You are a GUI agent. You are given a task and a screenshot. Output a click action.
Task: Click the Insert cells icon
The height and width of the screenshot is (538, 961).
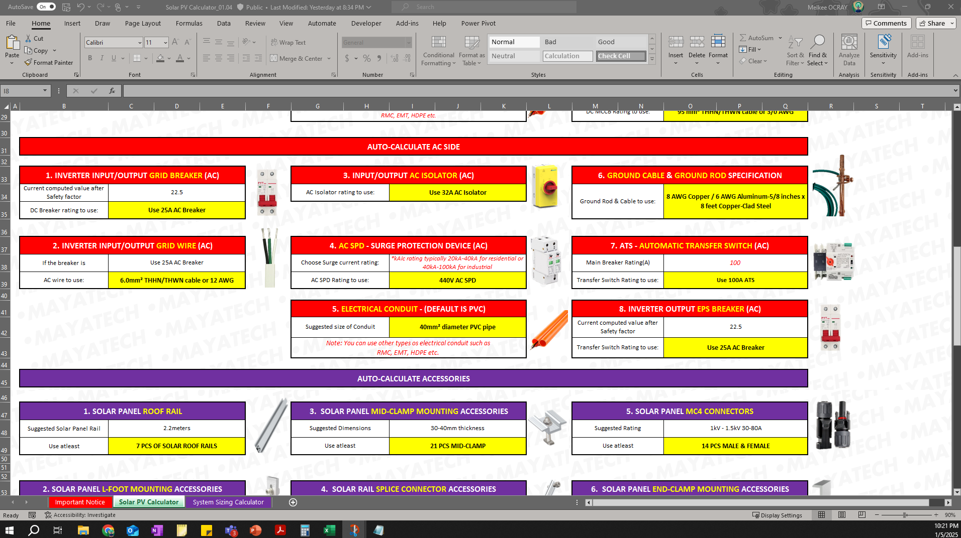676,49
